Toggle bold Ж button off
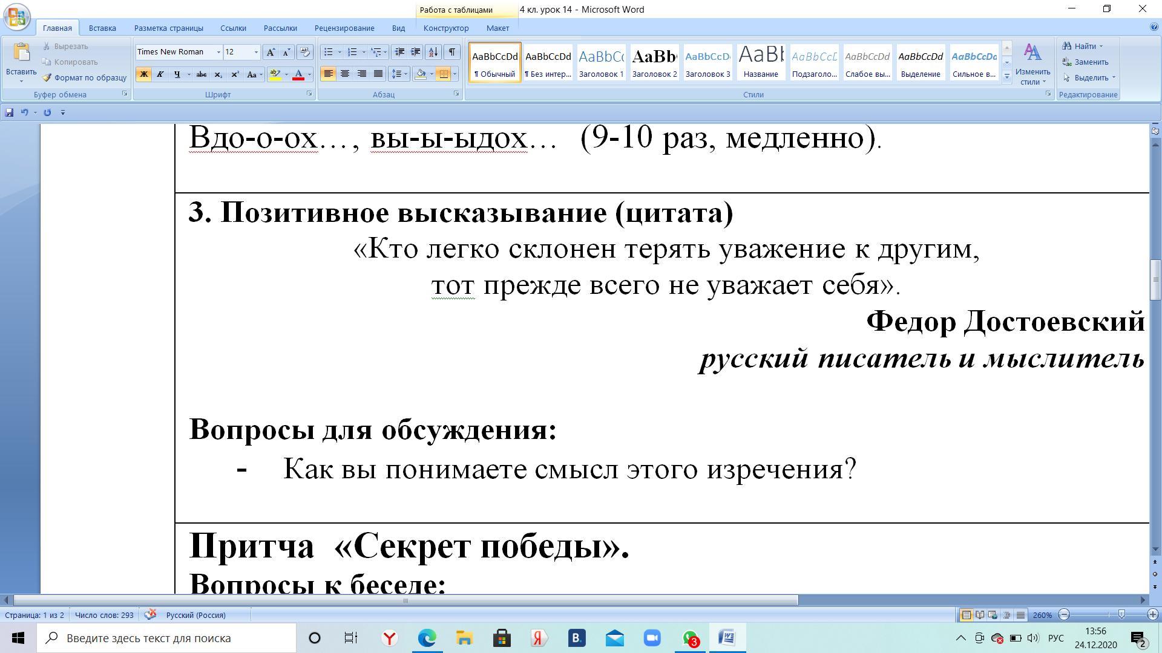 pyautogui.click(x=143, y=74)
